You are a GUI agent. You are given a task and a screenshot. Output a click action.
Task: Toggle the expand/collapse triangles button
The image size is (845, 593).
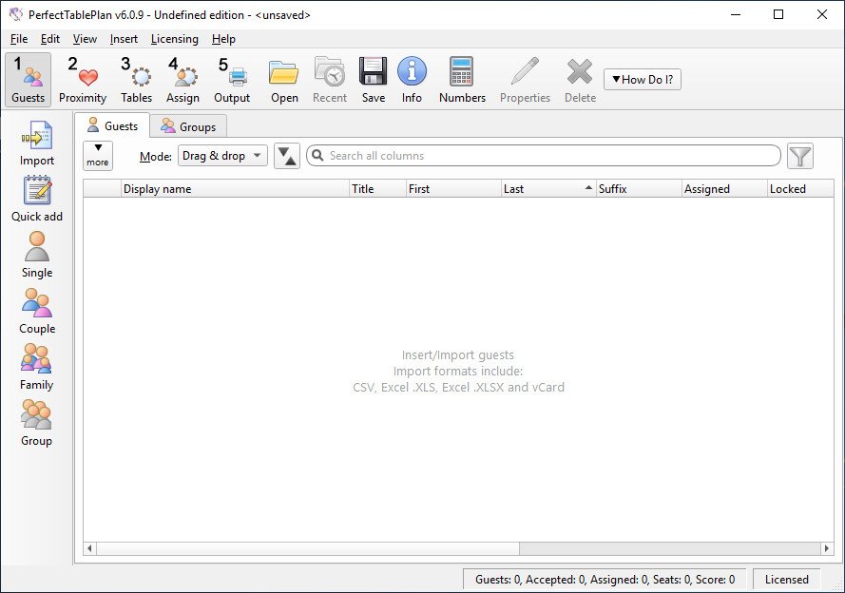(x=287, y=156)
